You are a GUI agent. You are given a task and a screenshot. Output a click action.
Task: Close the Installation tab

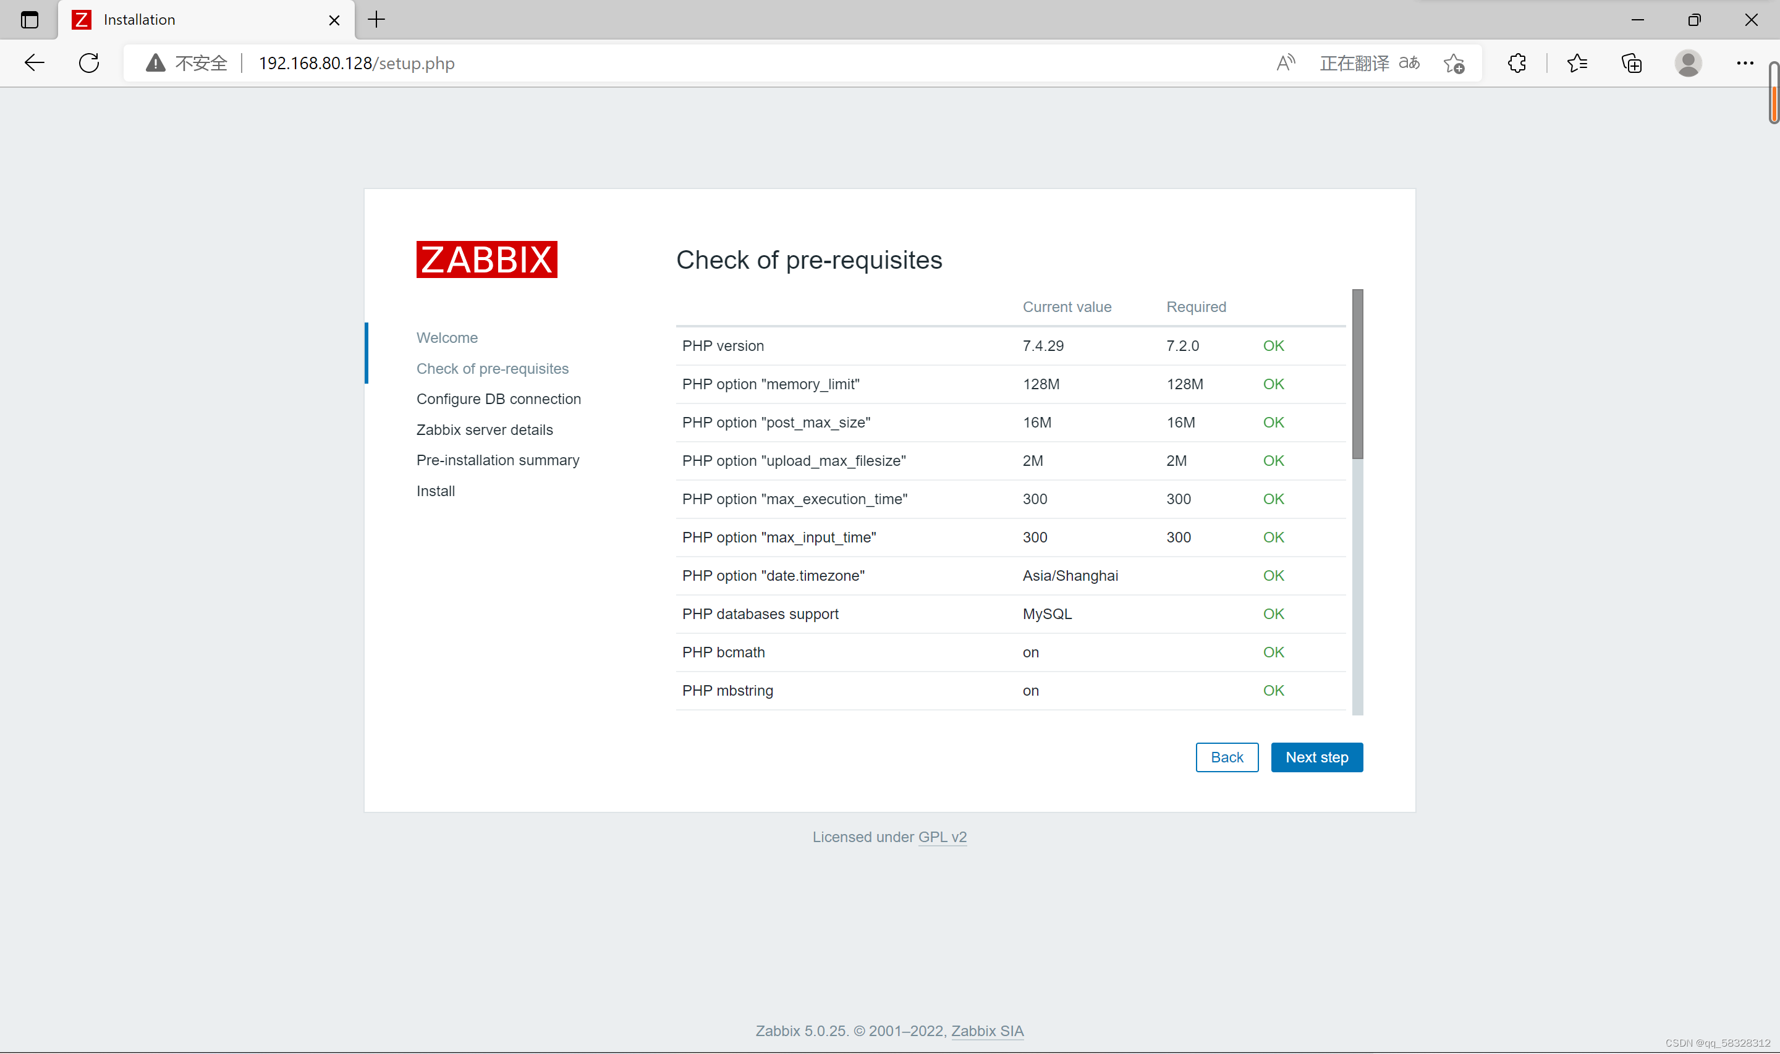coord(334,20)
